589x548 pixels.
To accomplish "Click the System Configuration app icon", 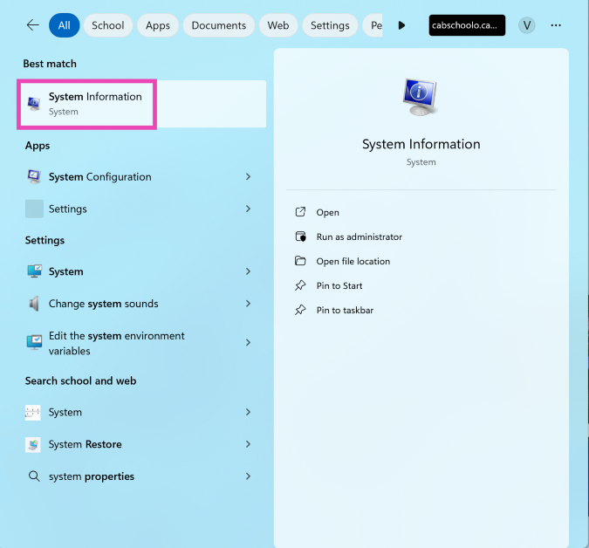I will click(34, 176).
